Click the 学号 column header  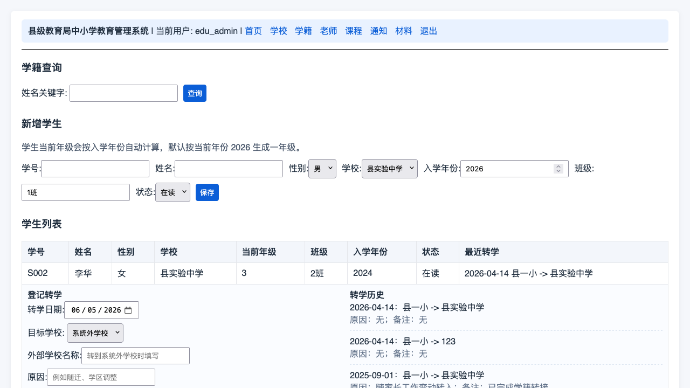45,252
